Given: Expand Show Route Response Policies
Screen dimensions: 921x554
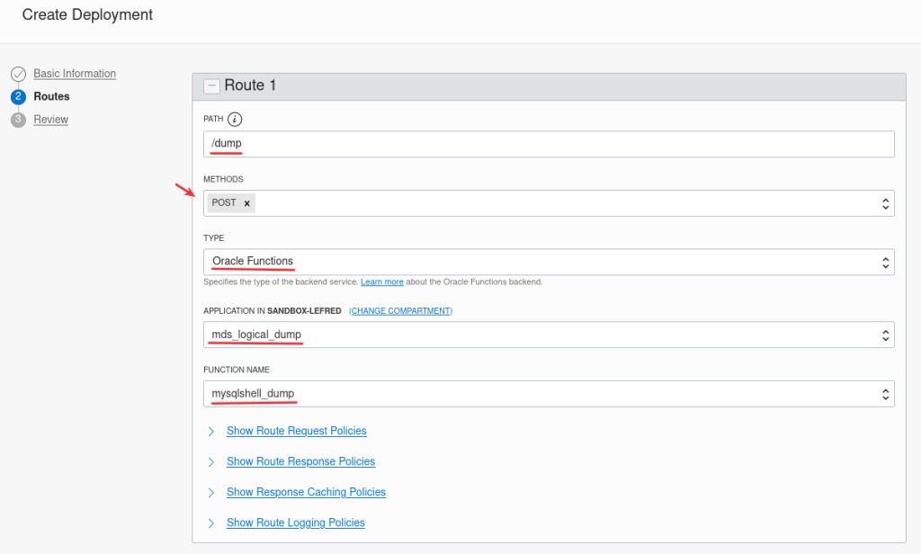Looking at the screenshot, I should (x=300, y=461).
